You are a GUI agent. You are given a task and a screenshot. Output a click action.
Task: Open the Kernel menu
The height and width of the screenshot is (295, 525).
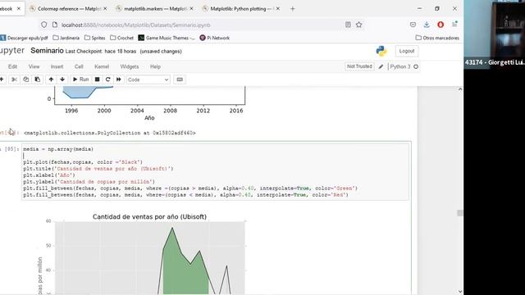coord(102,66)
